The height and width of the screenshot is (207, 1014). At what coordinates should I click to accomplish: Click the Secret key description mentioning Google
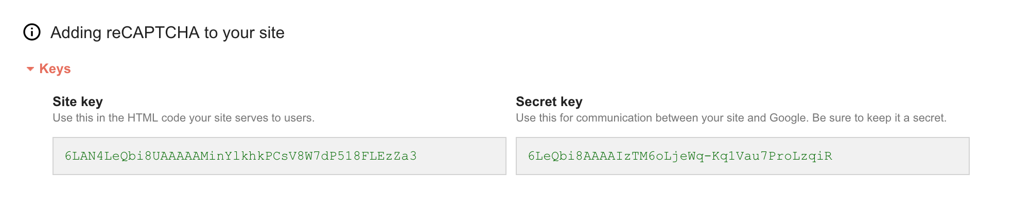[731, 118]
